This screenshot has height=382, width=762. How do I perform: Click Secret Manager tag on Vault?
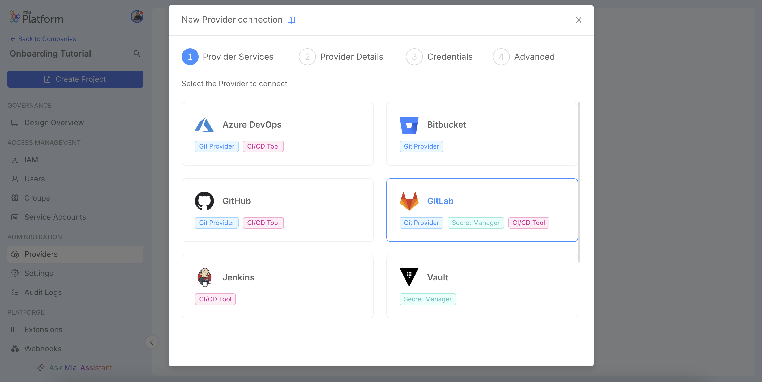(427, 299)
